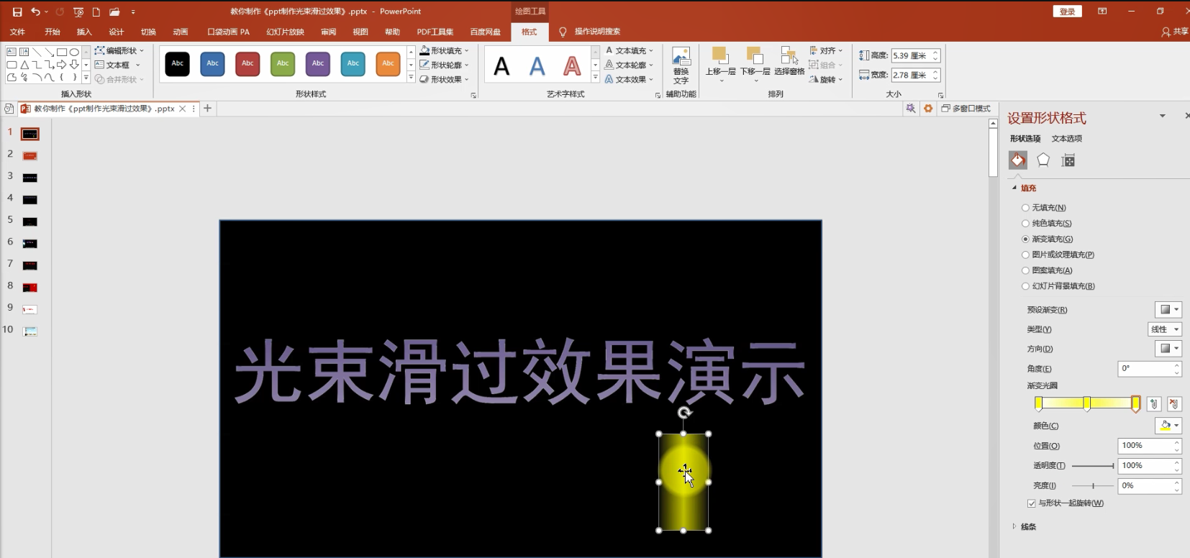Viewport: 1190px width, 558px height.
Task: Open Preset gradients (预设渐变) dropdown
Action: pyautogui.click(x=1168, y=310)
